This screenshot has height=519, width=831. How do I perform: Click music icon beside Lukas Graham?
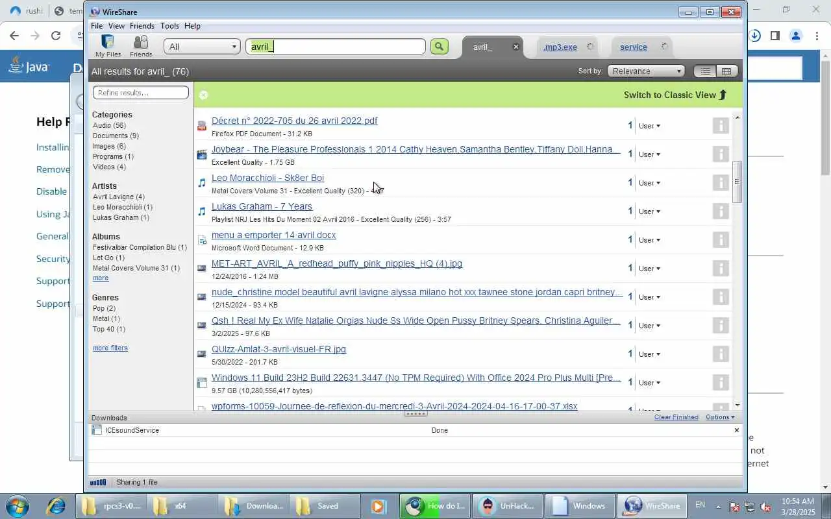[202, 211]
